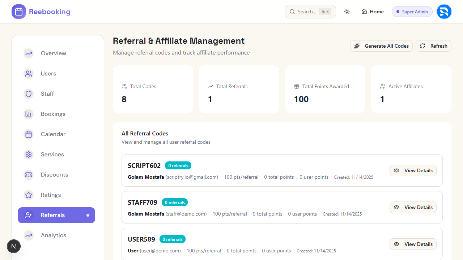Go to Home in top navigation
The width and height of the screenshot is (463, 260).
[x=373, y=12]
